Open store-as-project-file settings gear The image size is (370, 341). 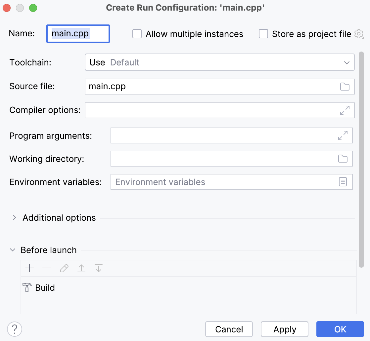[359, 34]
